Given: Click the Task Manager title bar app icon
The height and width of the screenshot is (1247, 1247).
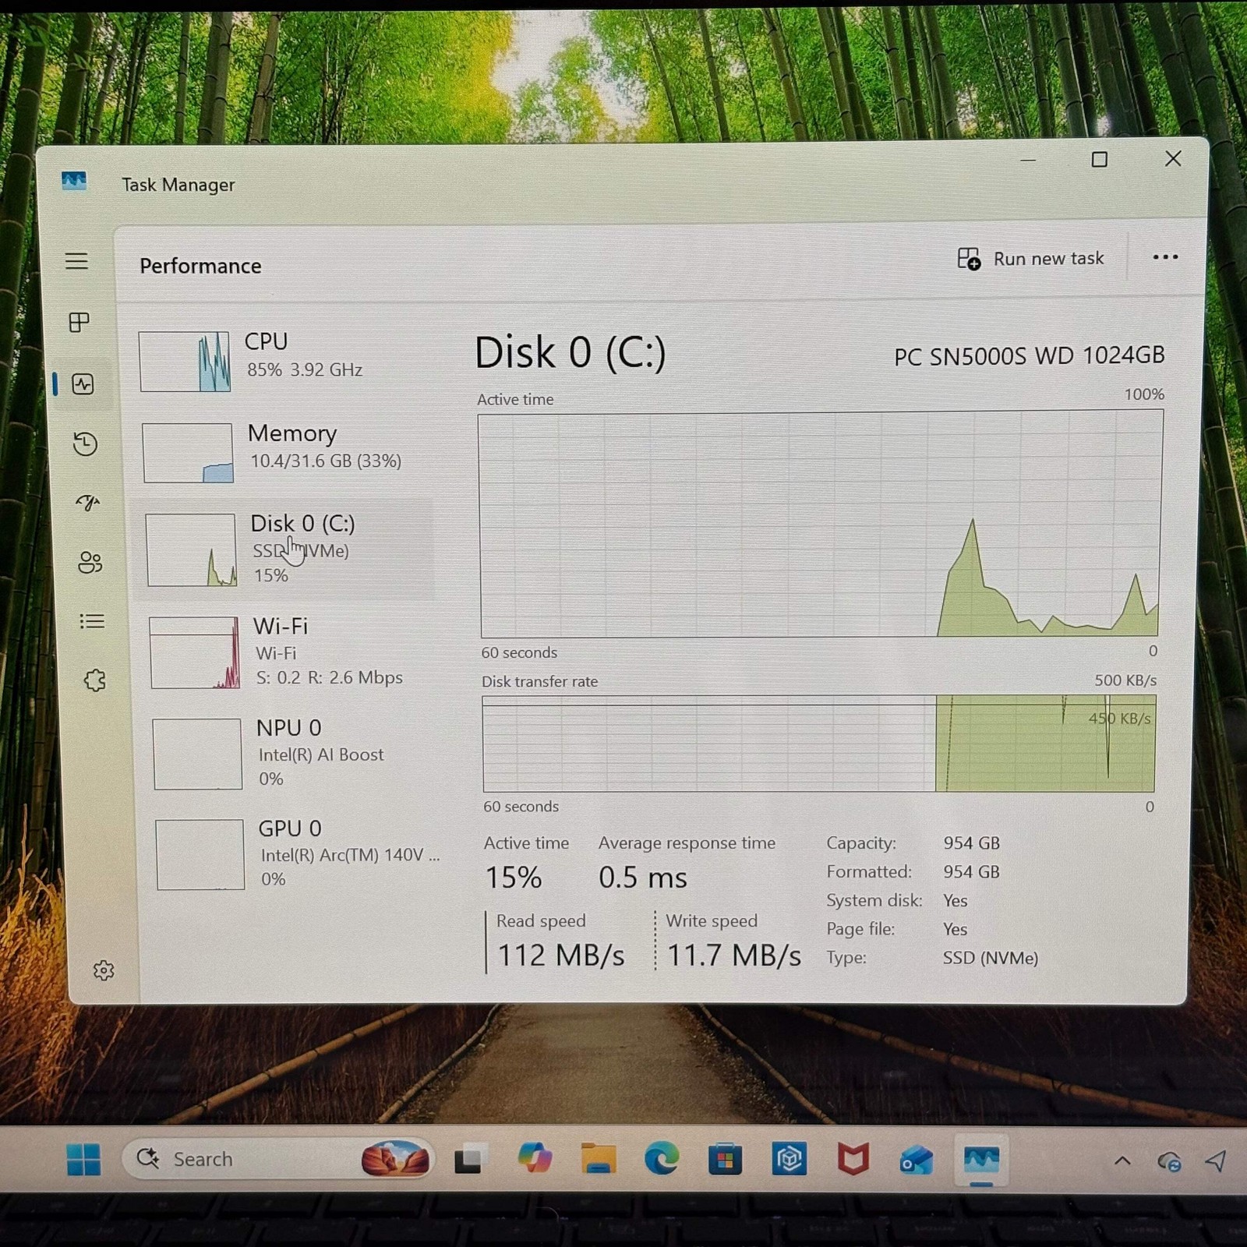Looking at the screenshot, I should pyautogui.click(x=74, y=182).
